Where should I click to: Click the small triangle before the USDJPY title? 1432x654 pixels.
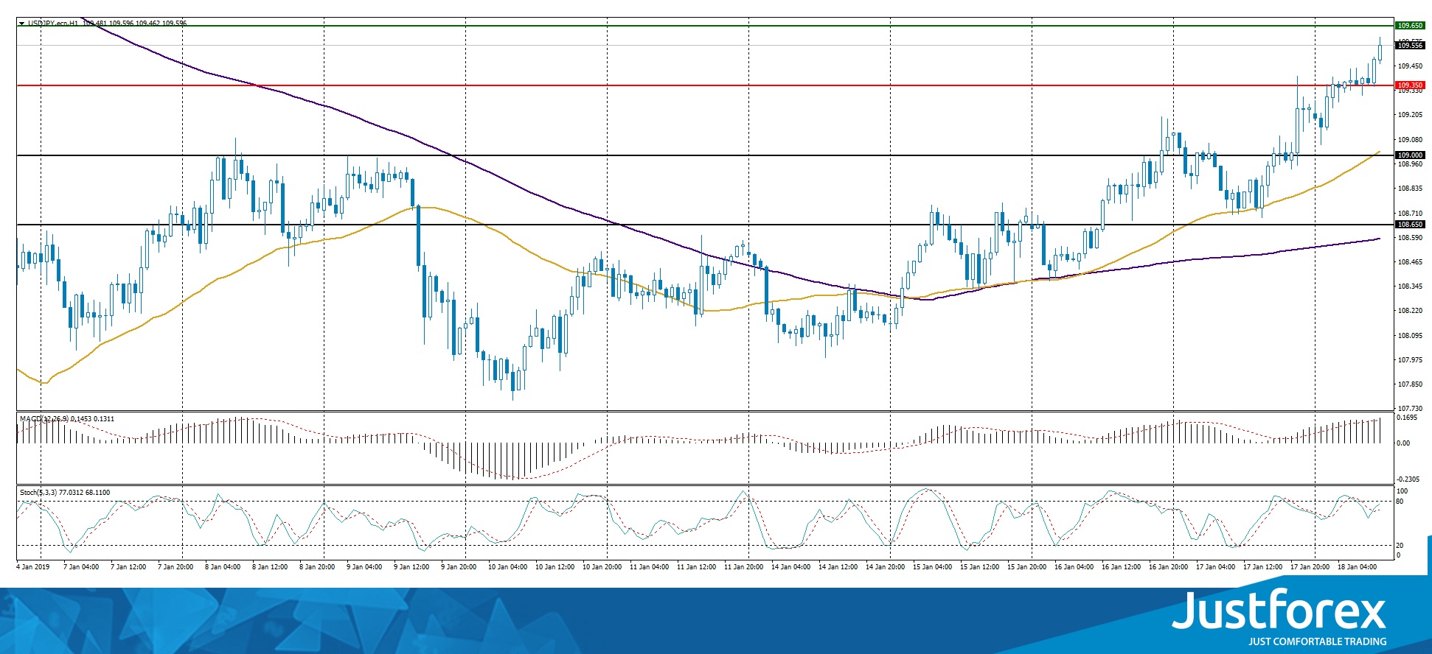(21, 24)
